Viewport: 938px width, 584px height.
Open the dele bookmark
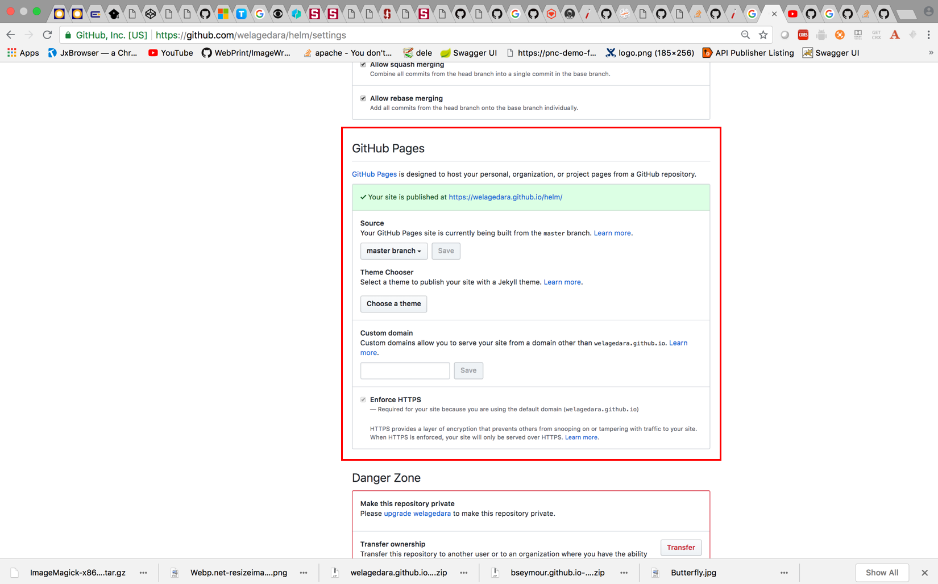(x=417, y=53)
